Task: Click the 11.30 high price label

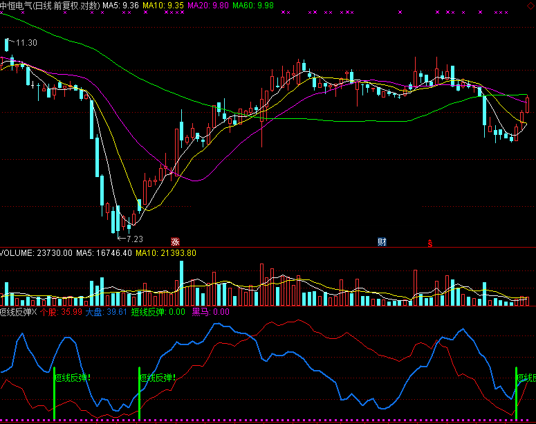Action: point(26,43)
